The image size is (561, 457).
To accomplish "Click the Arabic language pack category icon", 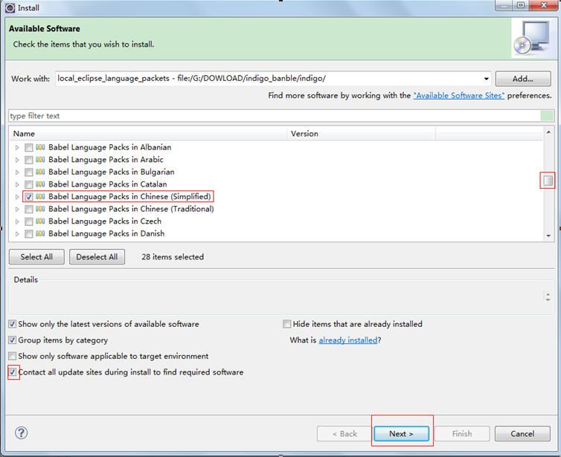I will [40, 159].
